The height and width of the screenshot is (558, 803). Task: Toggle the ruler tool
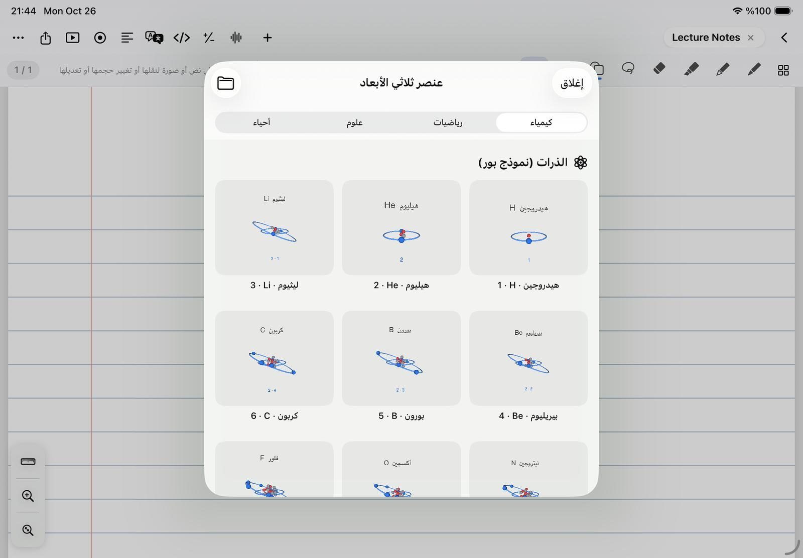coord(28,462)
